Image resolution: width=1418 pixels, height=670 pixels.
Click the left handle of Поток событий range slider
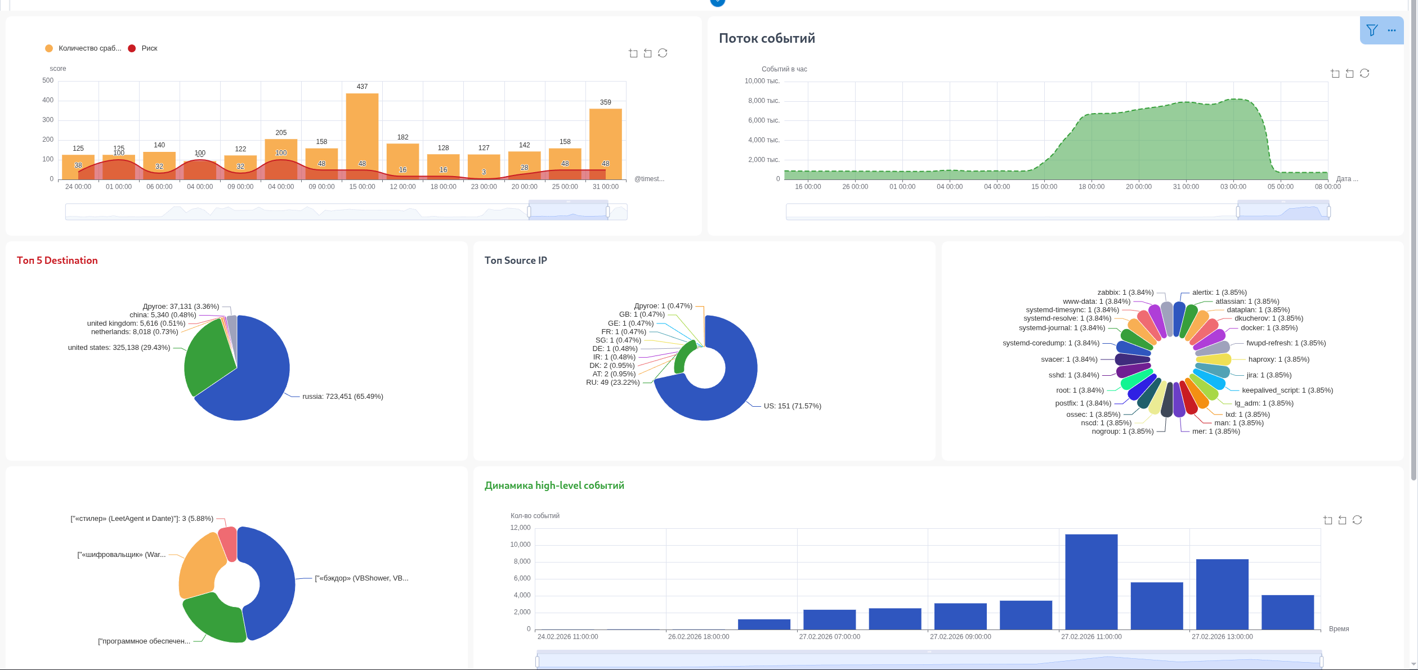1238,212
